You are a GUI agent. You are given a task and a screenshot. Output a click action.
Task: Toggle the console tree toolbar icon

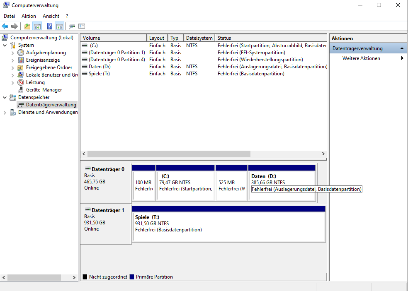pyautogui.click(x=37, y=26)
